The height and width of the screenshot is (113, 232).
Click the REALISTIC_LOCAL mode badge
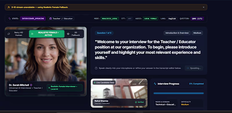coord(110,18)
